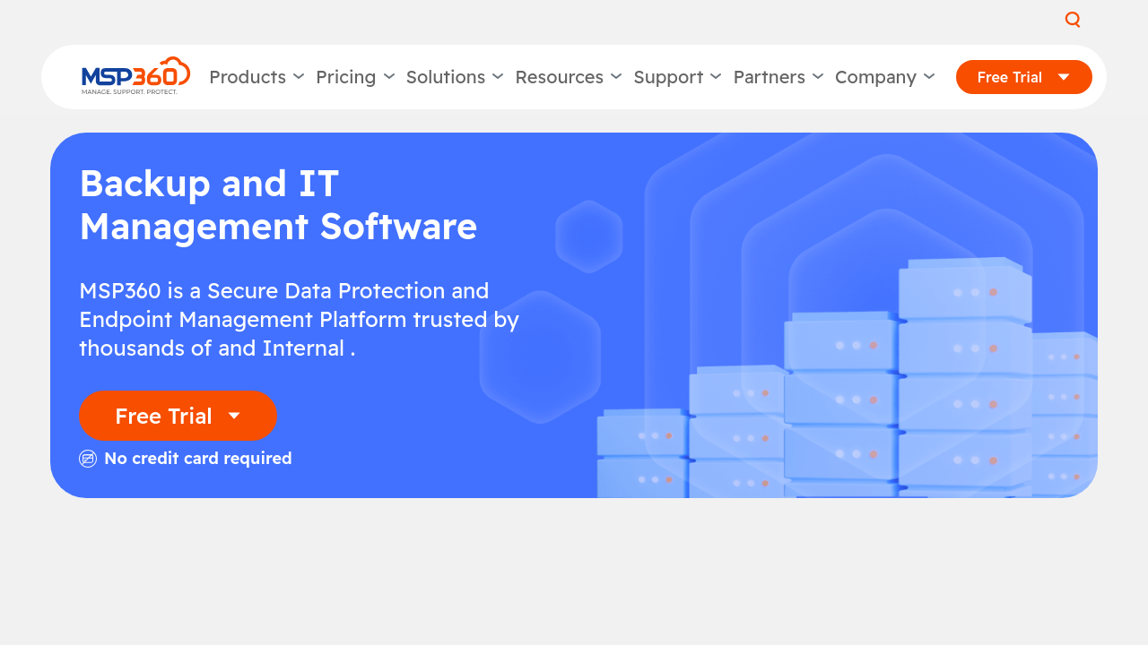
Task: Open the Support menu
Action: point(668,77)
